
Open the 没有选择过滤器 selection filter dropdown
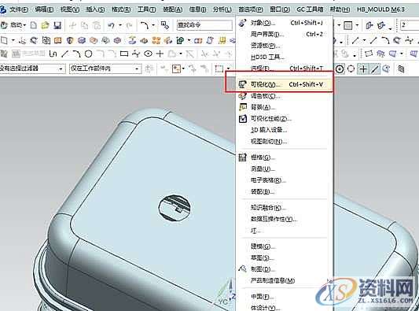(32, 69)
